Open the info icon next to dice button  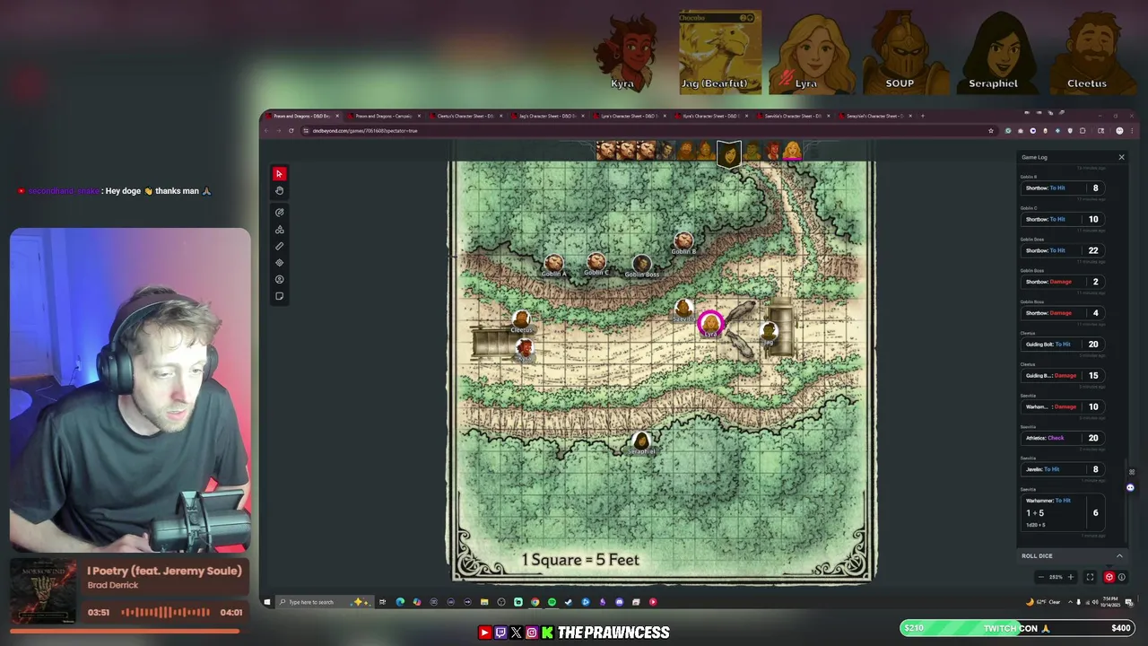(1122, 577)
